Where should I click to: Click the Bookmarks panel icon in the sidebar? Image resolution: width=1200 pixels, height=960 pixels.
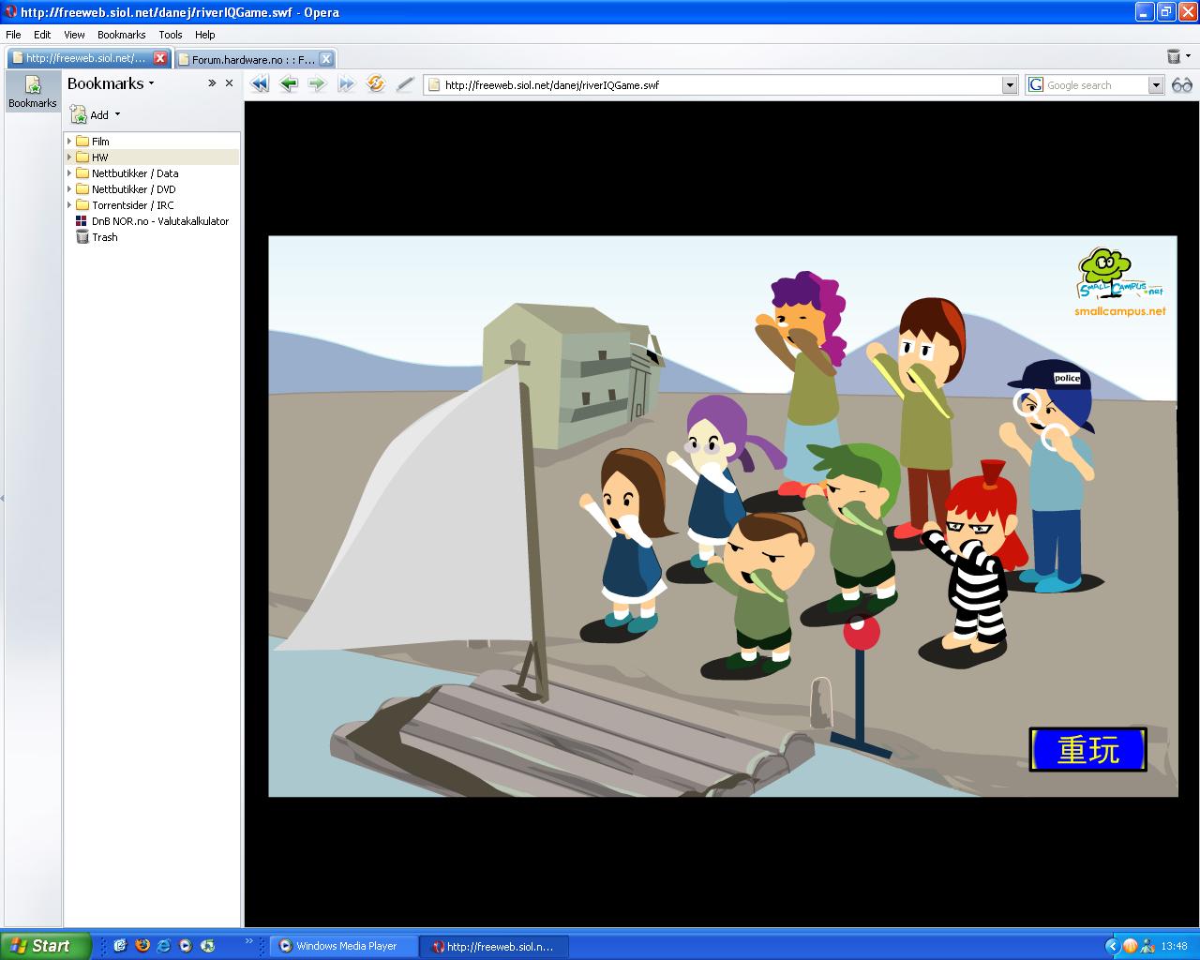[33, 92]
